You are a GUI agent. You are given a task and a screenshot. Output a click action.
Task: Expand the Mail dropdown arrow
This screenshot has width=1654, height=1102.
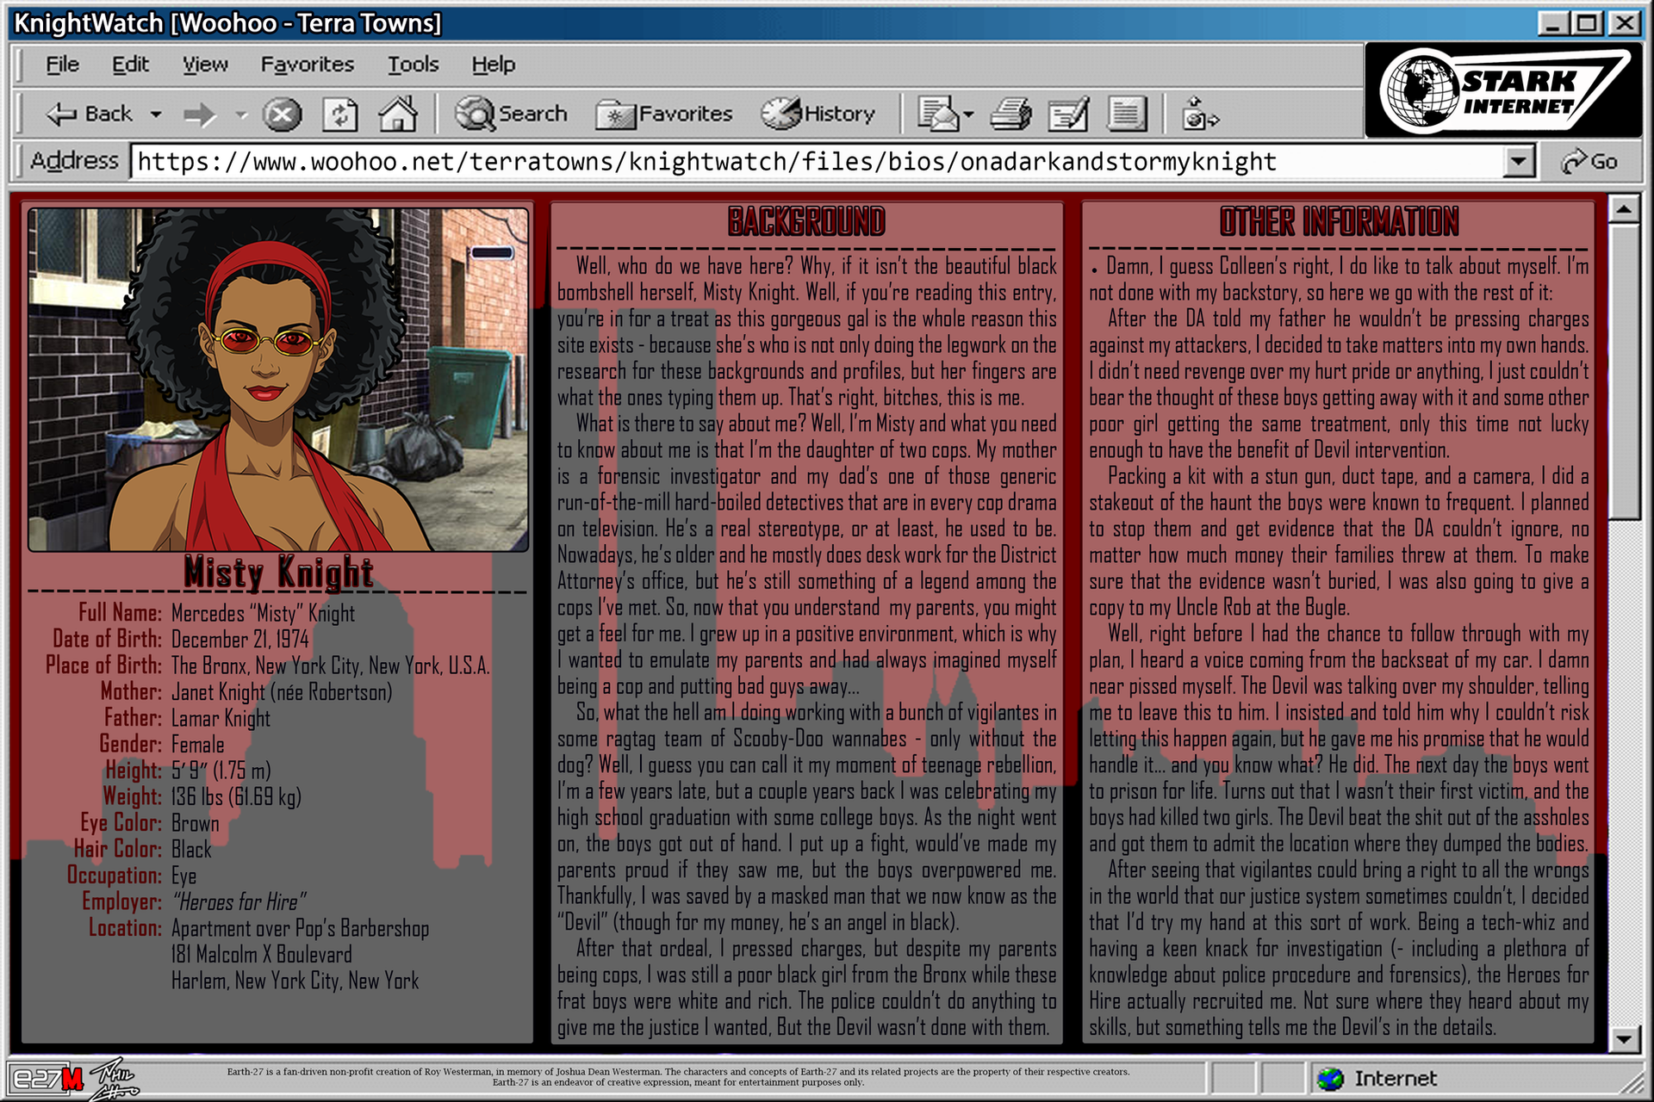click(969, 115)
